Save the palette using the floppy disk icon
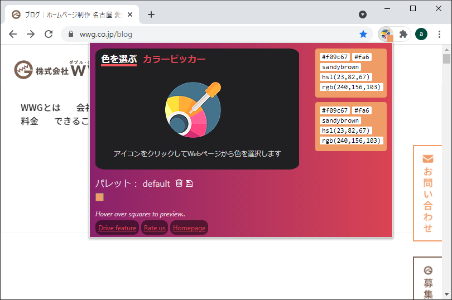The width and height of the screenshot is (452, 300). [x=189, y=183]
